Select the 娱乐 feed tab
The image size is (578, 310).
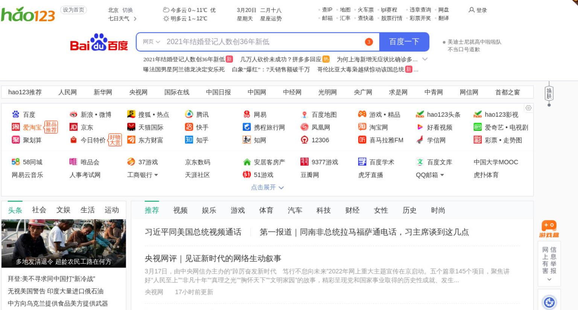(x=209, y=210)
